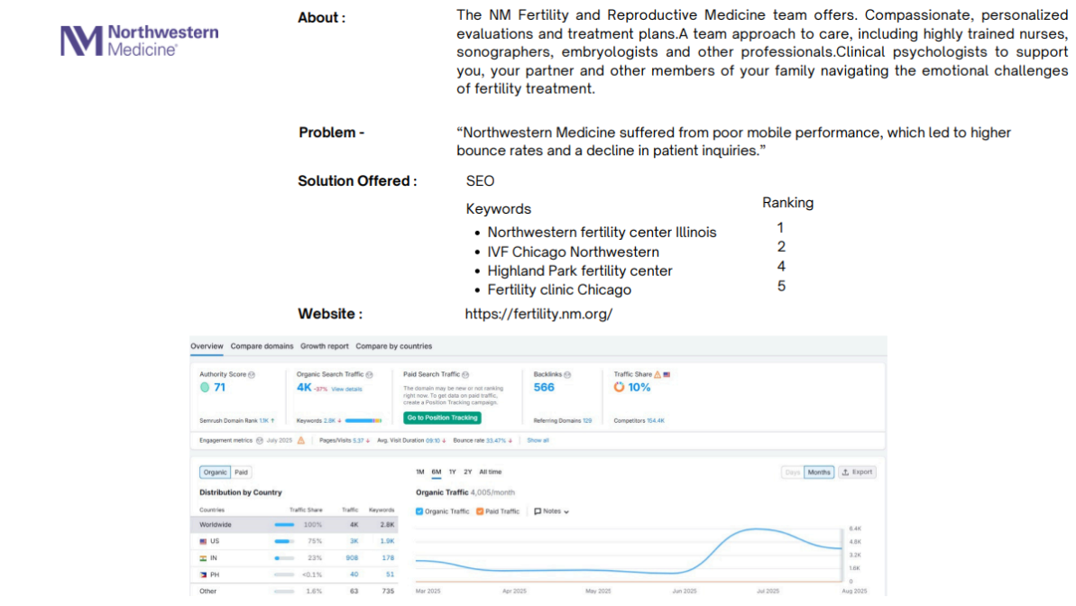The height and width of the screenshot is (606, 1076).
Task: Select the 1Y time range
Action: coord(452,473)
